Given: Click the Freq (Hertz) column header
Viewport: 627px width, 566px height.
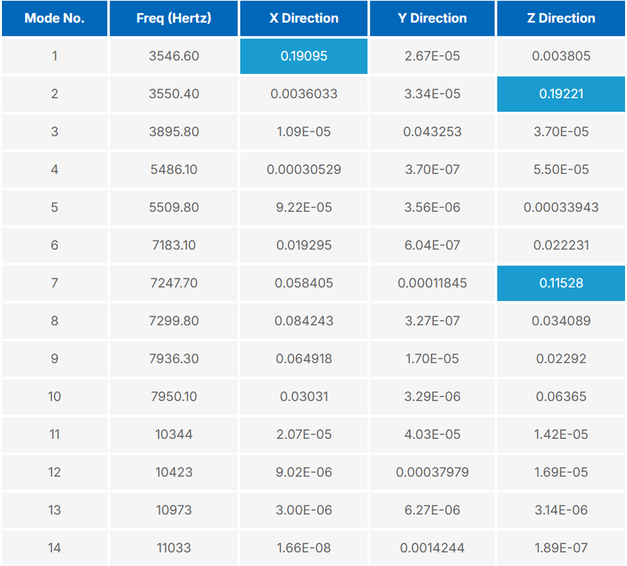Looking at the screenshot, I should (x=174, y=18).
